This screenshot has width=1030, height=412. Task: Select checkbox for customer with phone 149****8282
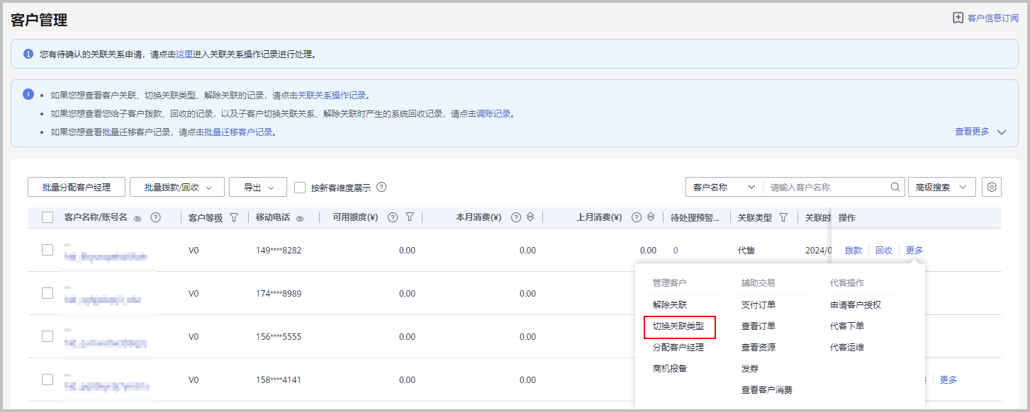[47, 250]
